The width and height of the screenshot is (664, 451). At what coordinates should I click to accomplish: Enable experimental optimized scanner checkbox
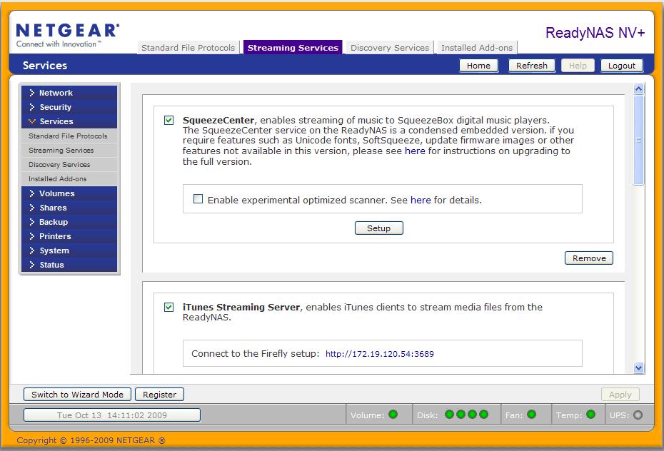point(198,200)
